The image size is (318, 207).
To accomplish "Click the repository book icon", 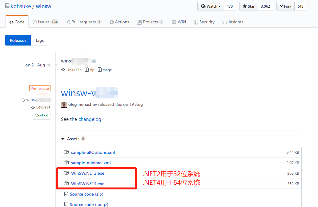I will [7, 6].
